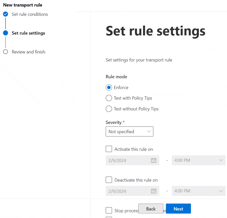Click the deactivation date field 2/9/2024
The width and height of the screenshot is (227, 218).
point(128,191)
